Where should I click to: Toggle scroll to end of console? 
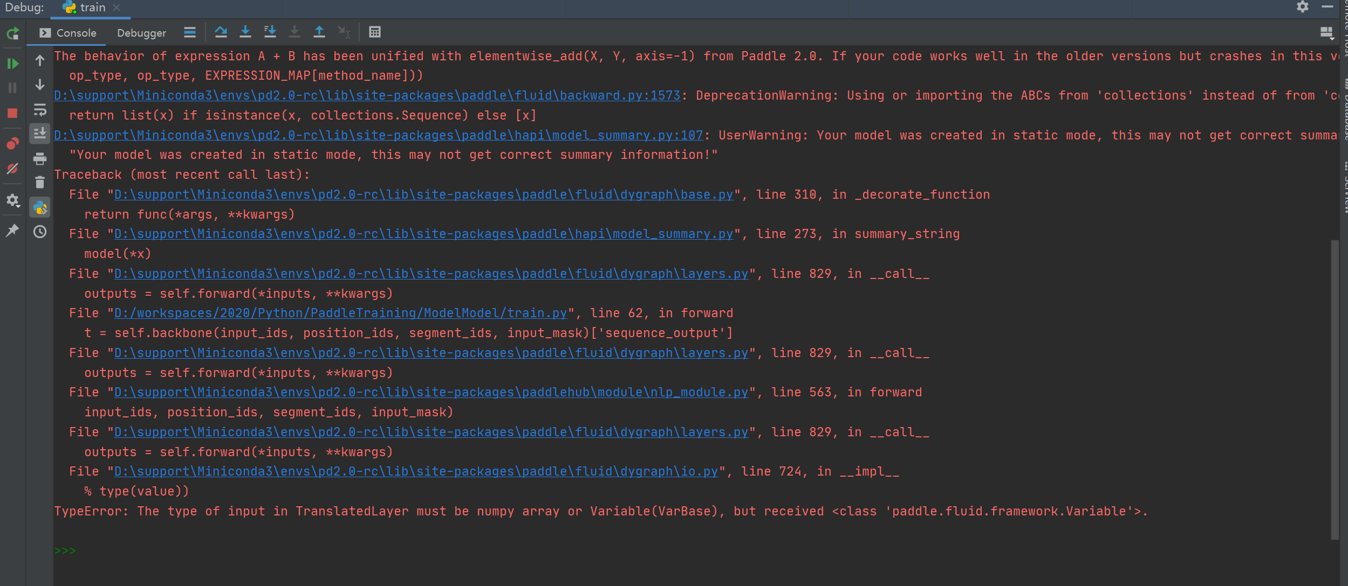coord(40,134)
